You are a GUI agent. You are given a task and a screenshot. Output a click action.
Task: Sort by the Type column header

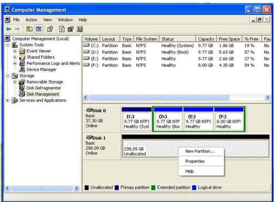[127, 39]
